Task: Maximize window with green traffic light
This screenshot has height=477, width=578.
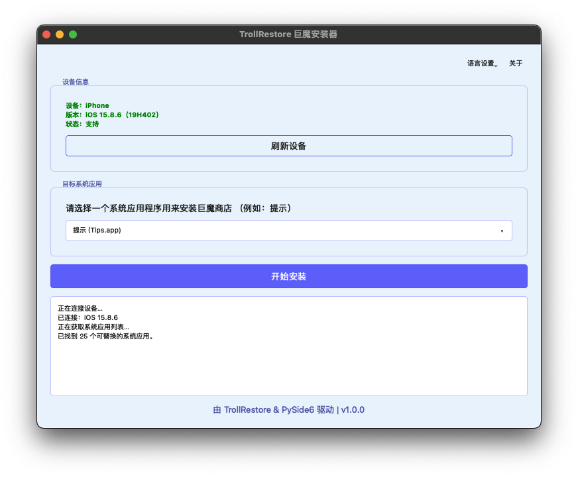Action: pos(73,34)
